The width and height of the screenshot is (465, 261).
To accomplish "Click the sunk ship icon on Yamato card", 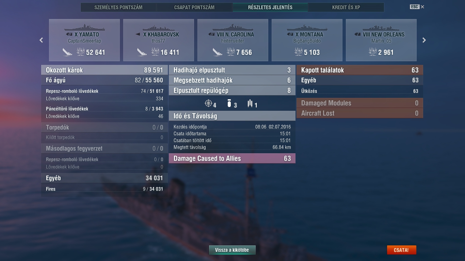I will pos(67,52).
